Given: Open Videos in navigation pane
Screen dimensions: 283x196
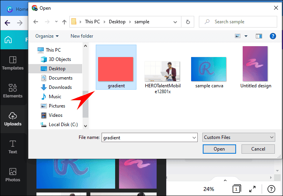Looking at the screenshot, I should pos(52,115).
